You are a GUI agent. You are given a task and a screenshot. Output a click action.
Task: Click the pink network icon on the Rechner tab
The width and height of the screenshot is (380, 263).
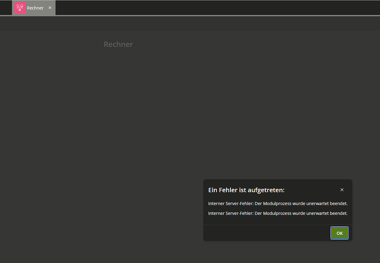coord(20,7)
